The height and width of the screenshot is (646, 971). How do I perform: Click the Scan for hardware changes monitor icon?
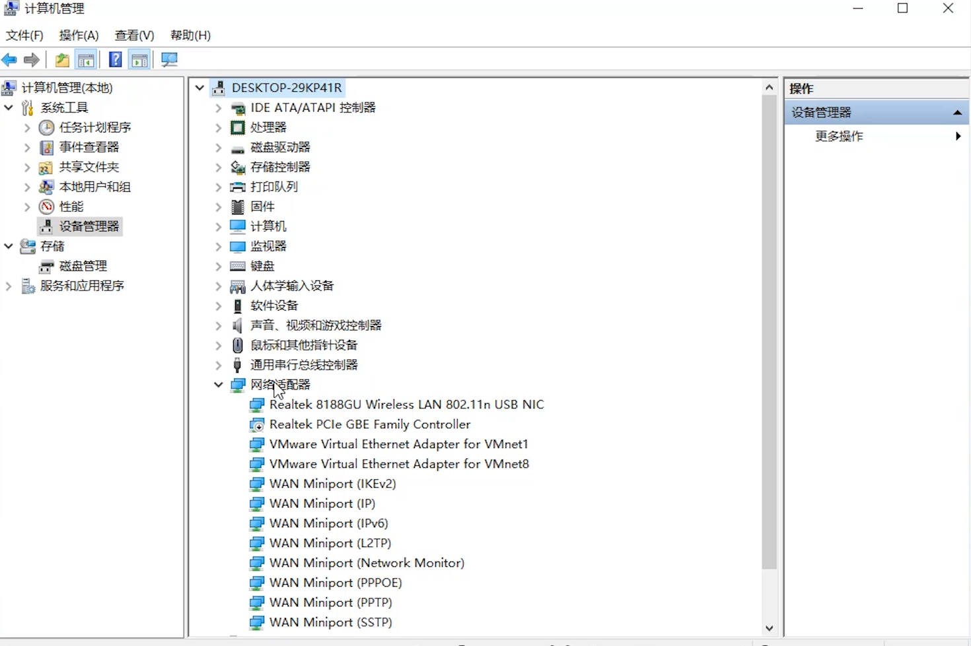point(169,60)
